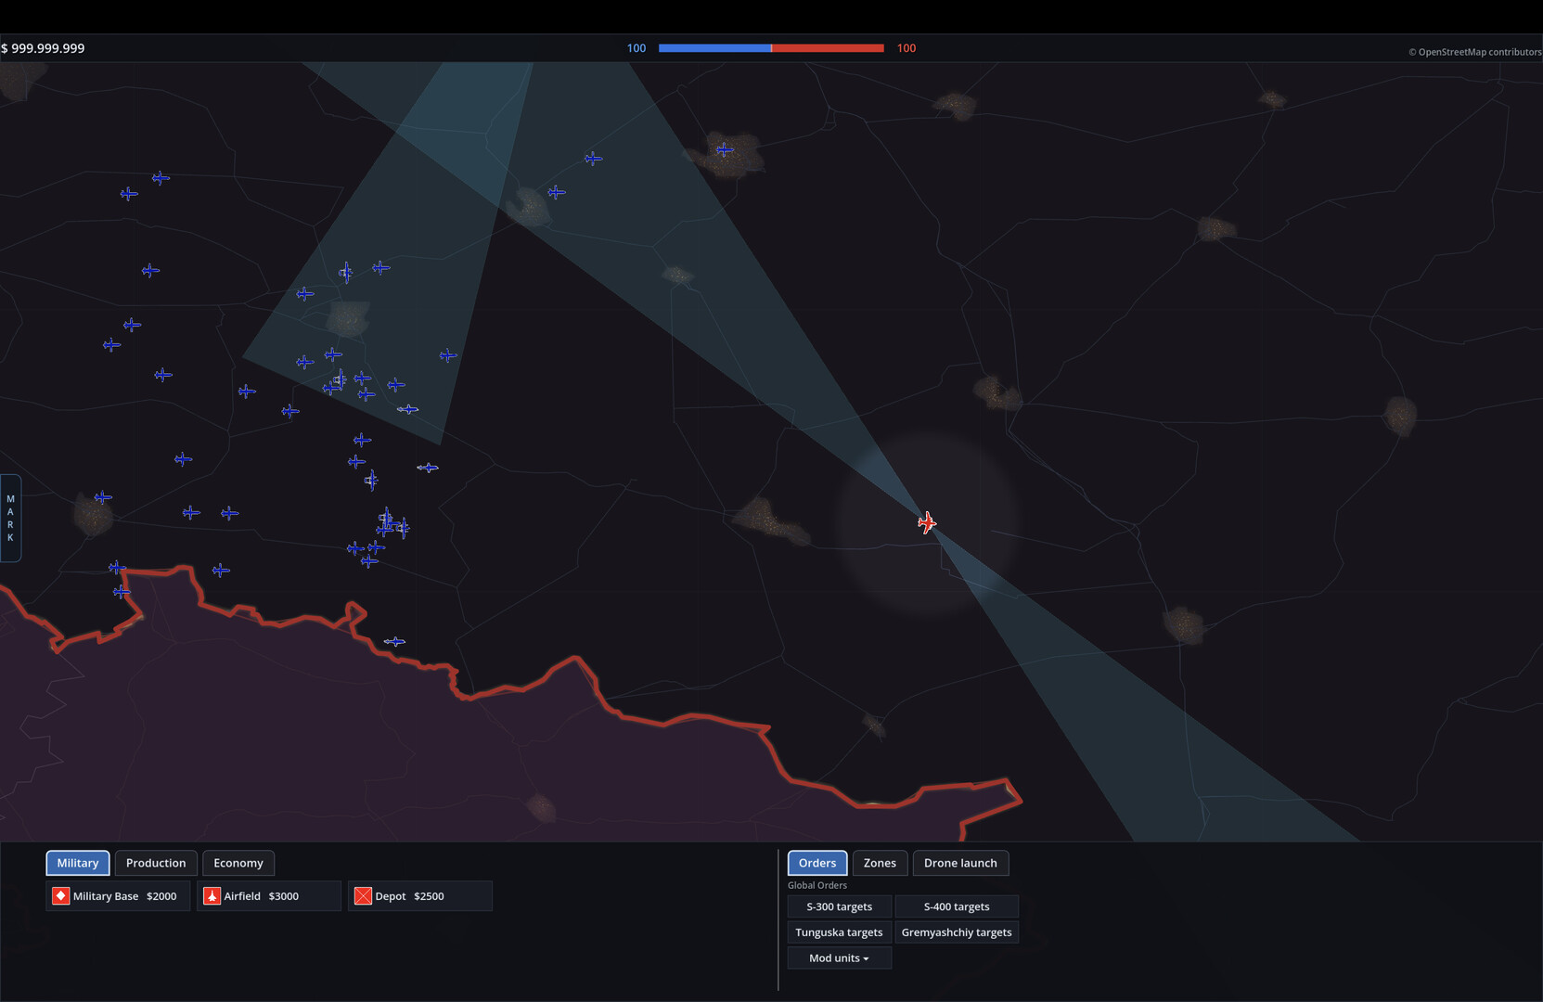Click the S-300 targets order button
This screenshot has height=1002, width=1543.
click(x=840, y=906)
